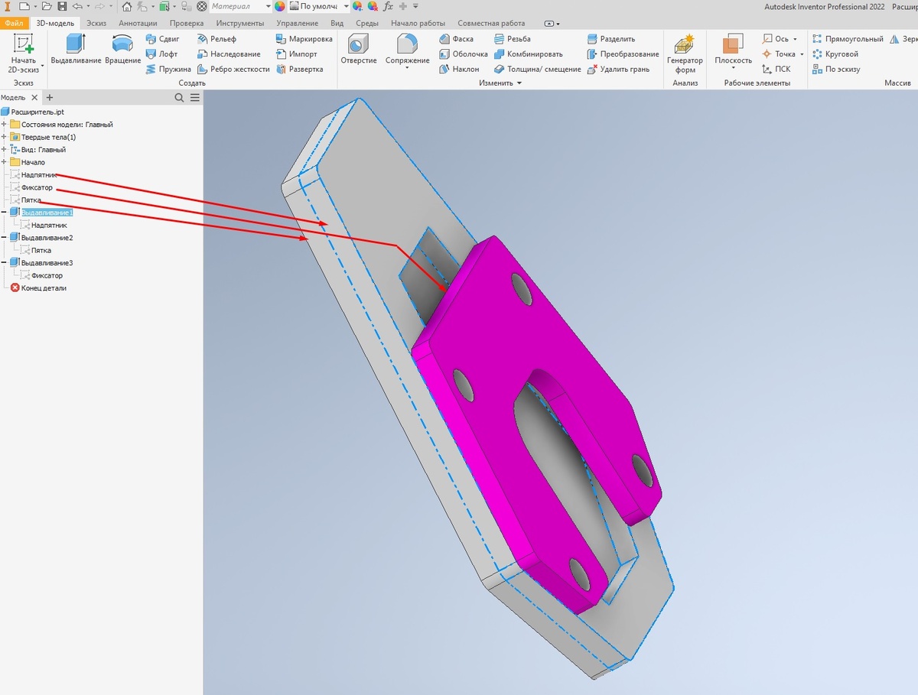This screenshot has width=918, height=695.
Task: Open the Наследование derive tool
Action: coord(229,54)
